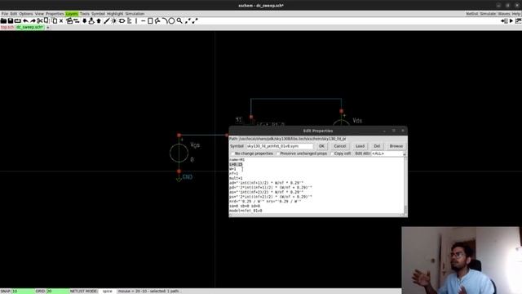Click the Cut scissors toolbar icon
The image size is (522, 294).
coord(39,20)
